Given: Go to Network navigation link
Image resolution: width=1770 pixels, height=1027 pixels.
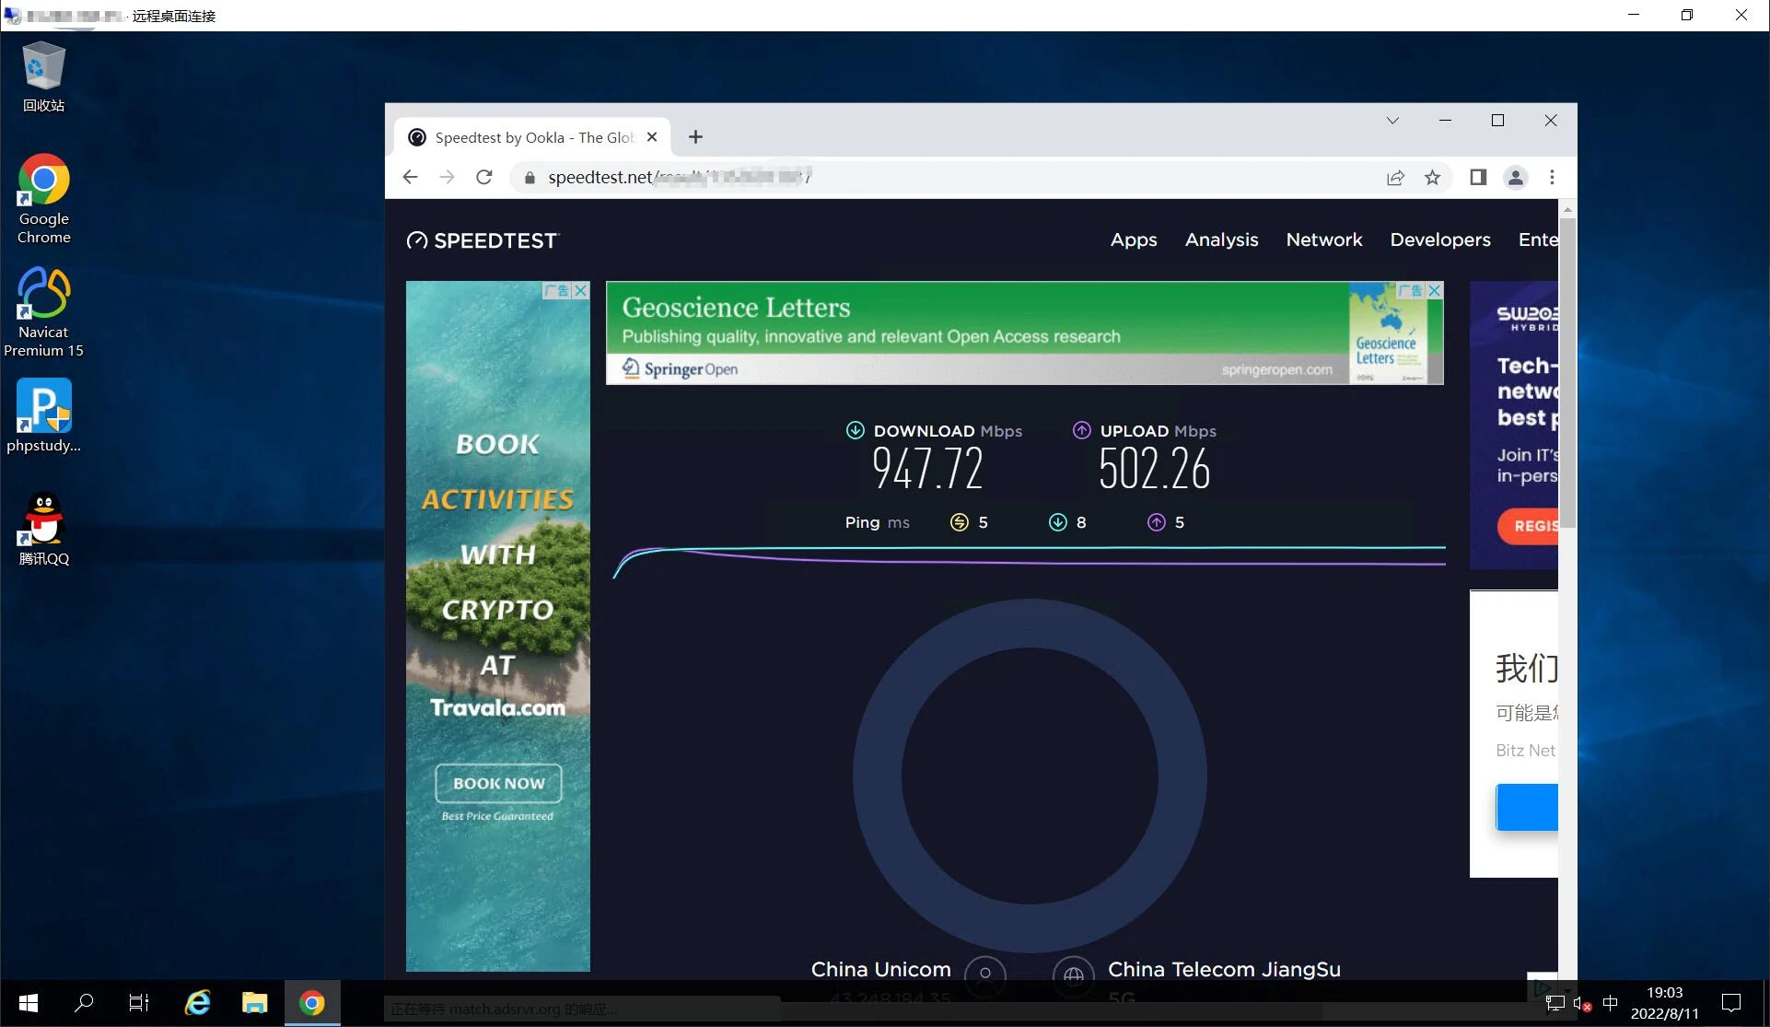Looking at the screenshot, I should 1323,239.
